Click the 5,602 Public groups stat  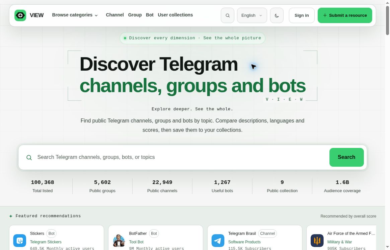pyautogui.click(x=102, y=186)
